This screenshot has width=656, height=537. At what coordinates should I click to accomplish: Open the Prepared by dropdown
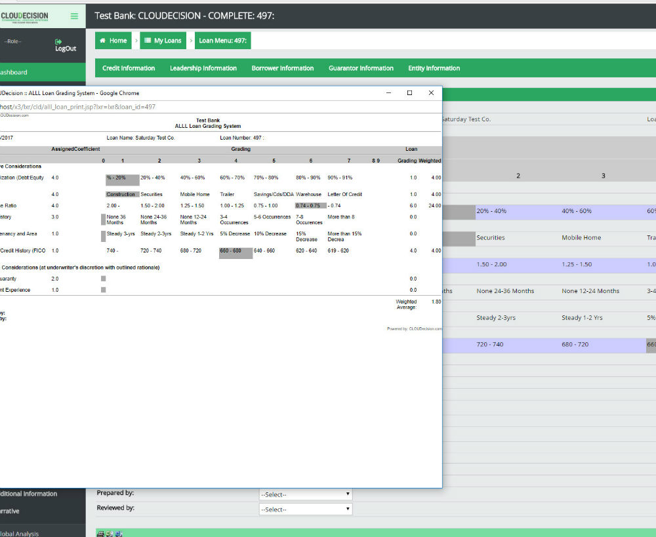point(306,494)
